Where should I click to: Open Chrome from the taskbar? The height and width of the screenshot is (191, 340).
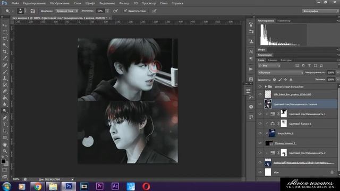pyautogui.click(x=38, y=186)
